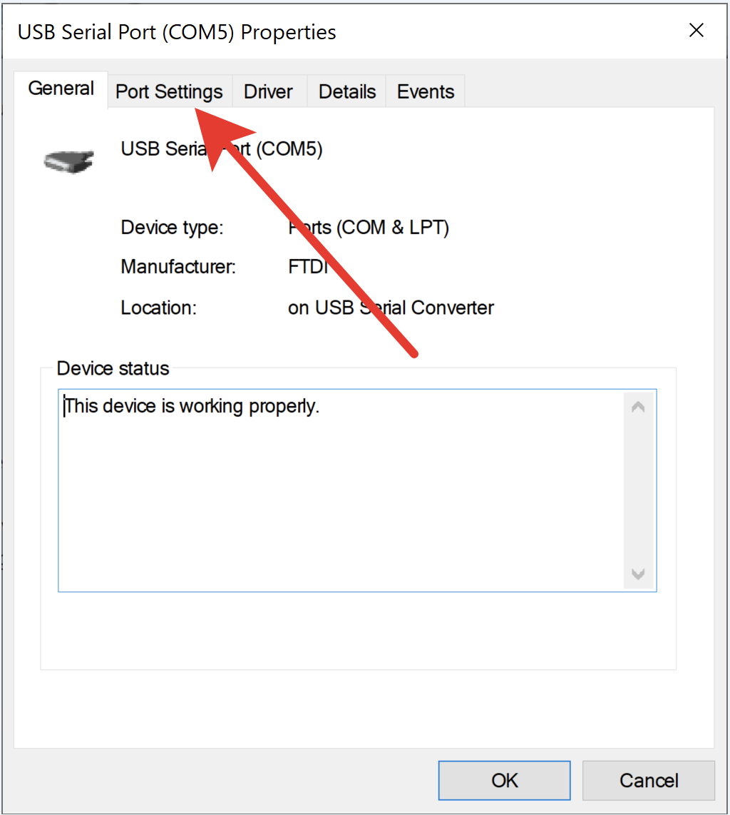
Task: Click the Manufacturer label
Action: [178, 267]
